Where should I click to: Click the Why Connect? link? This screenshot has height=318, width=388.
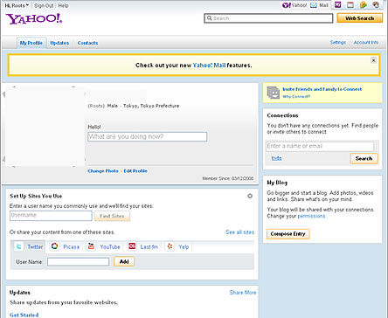click(296, 96)
